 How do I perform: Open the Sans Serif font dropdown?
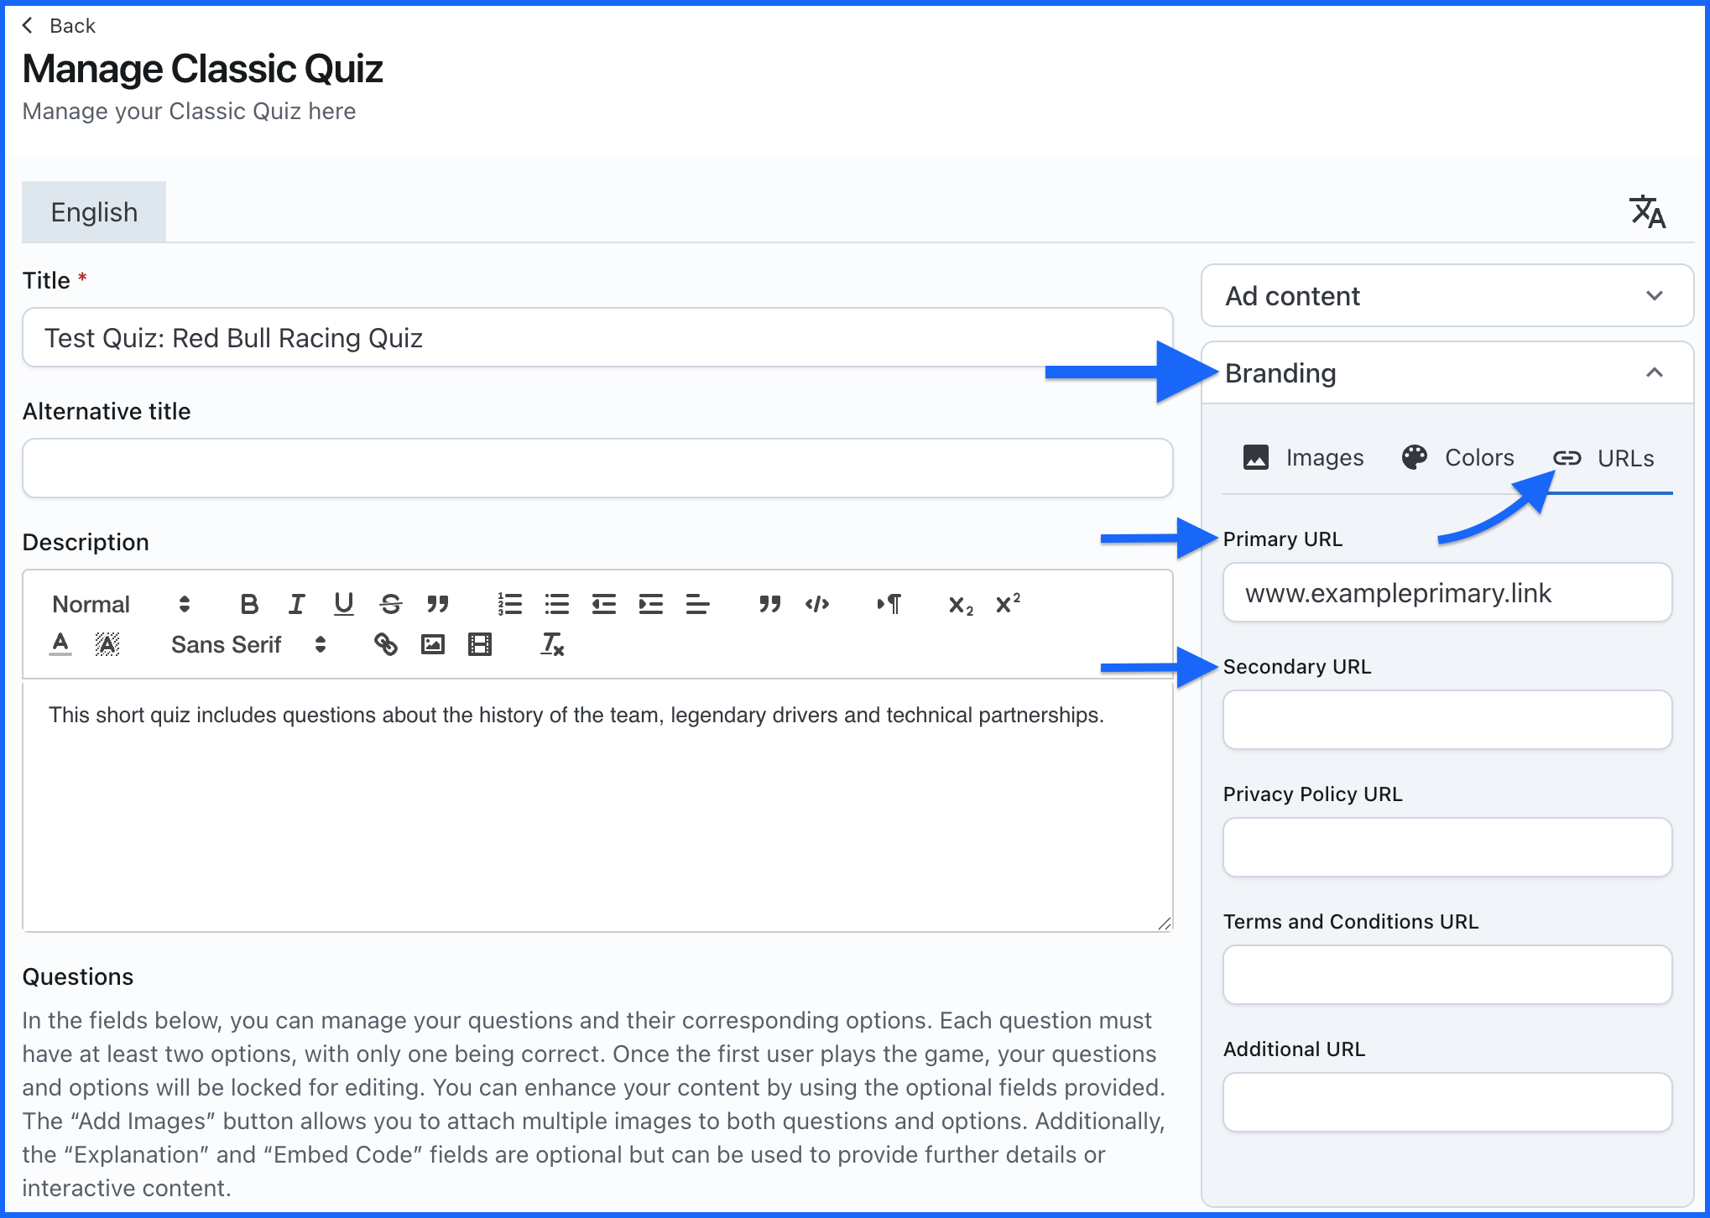[x=248, y=644]
